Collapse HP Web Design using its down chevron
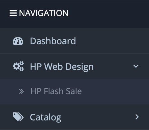Image resolution: width=149 pixels, height=130 pixels. [x=136, y=66]
